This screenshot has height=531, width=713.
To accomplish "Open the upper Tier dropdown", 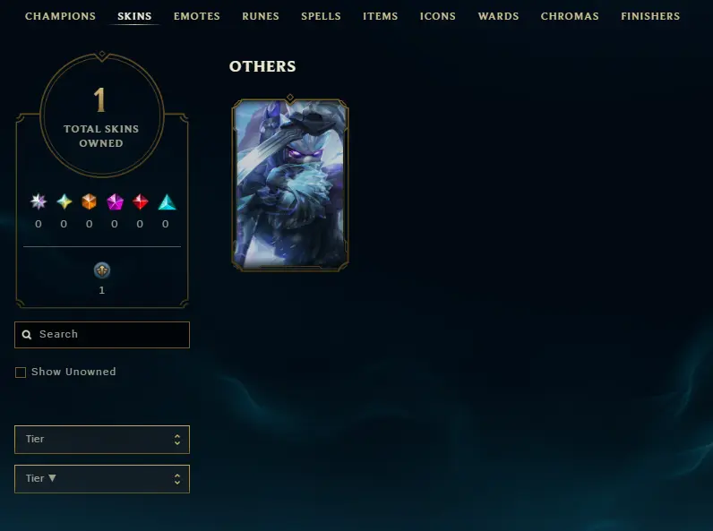I will pyautogui.click(x=102, y=439).
